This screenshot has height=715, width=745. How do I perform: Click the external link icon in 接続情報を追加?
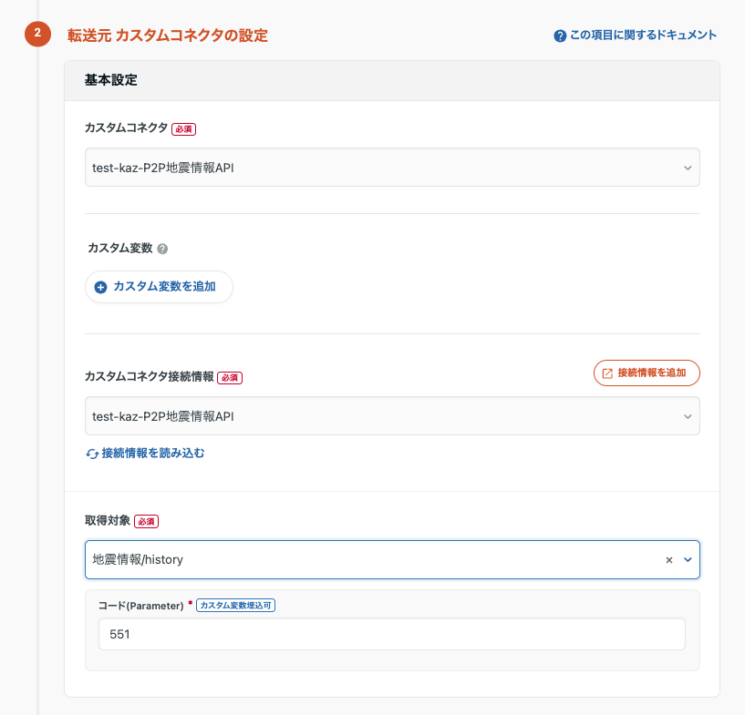point(607,373)
